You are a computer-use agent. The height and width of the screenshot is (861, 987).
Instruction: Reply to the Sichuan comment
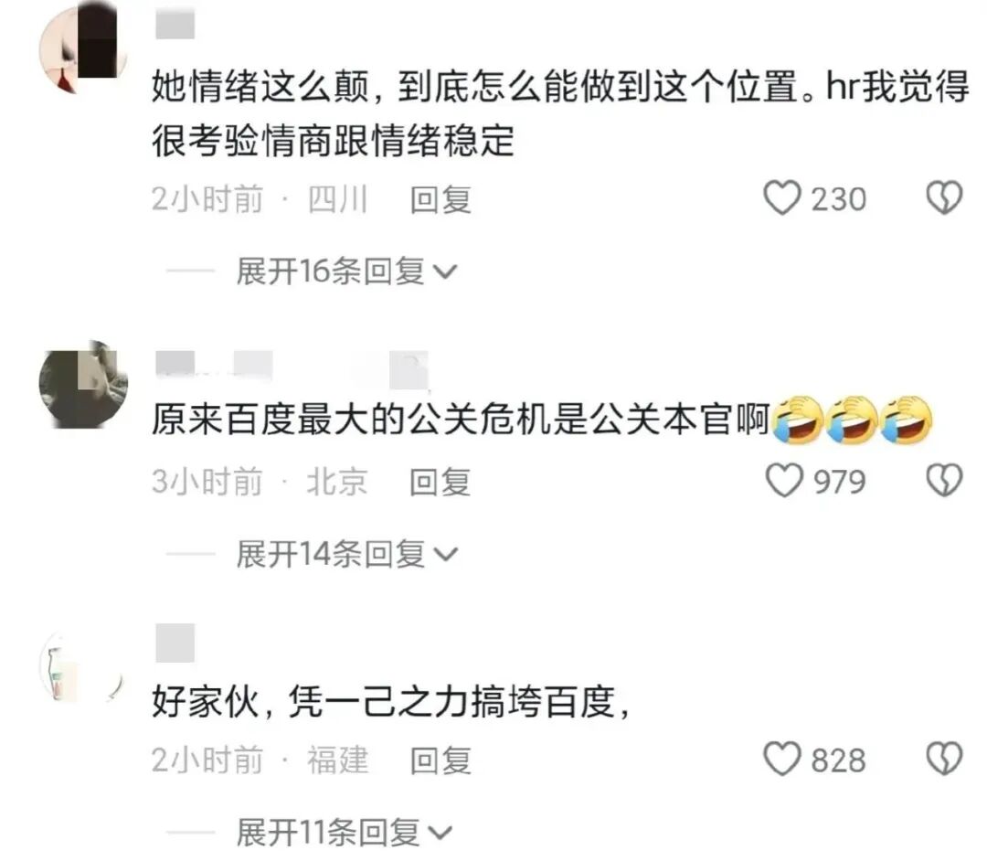[440, 199]
